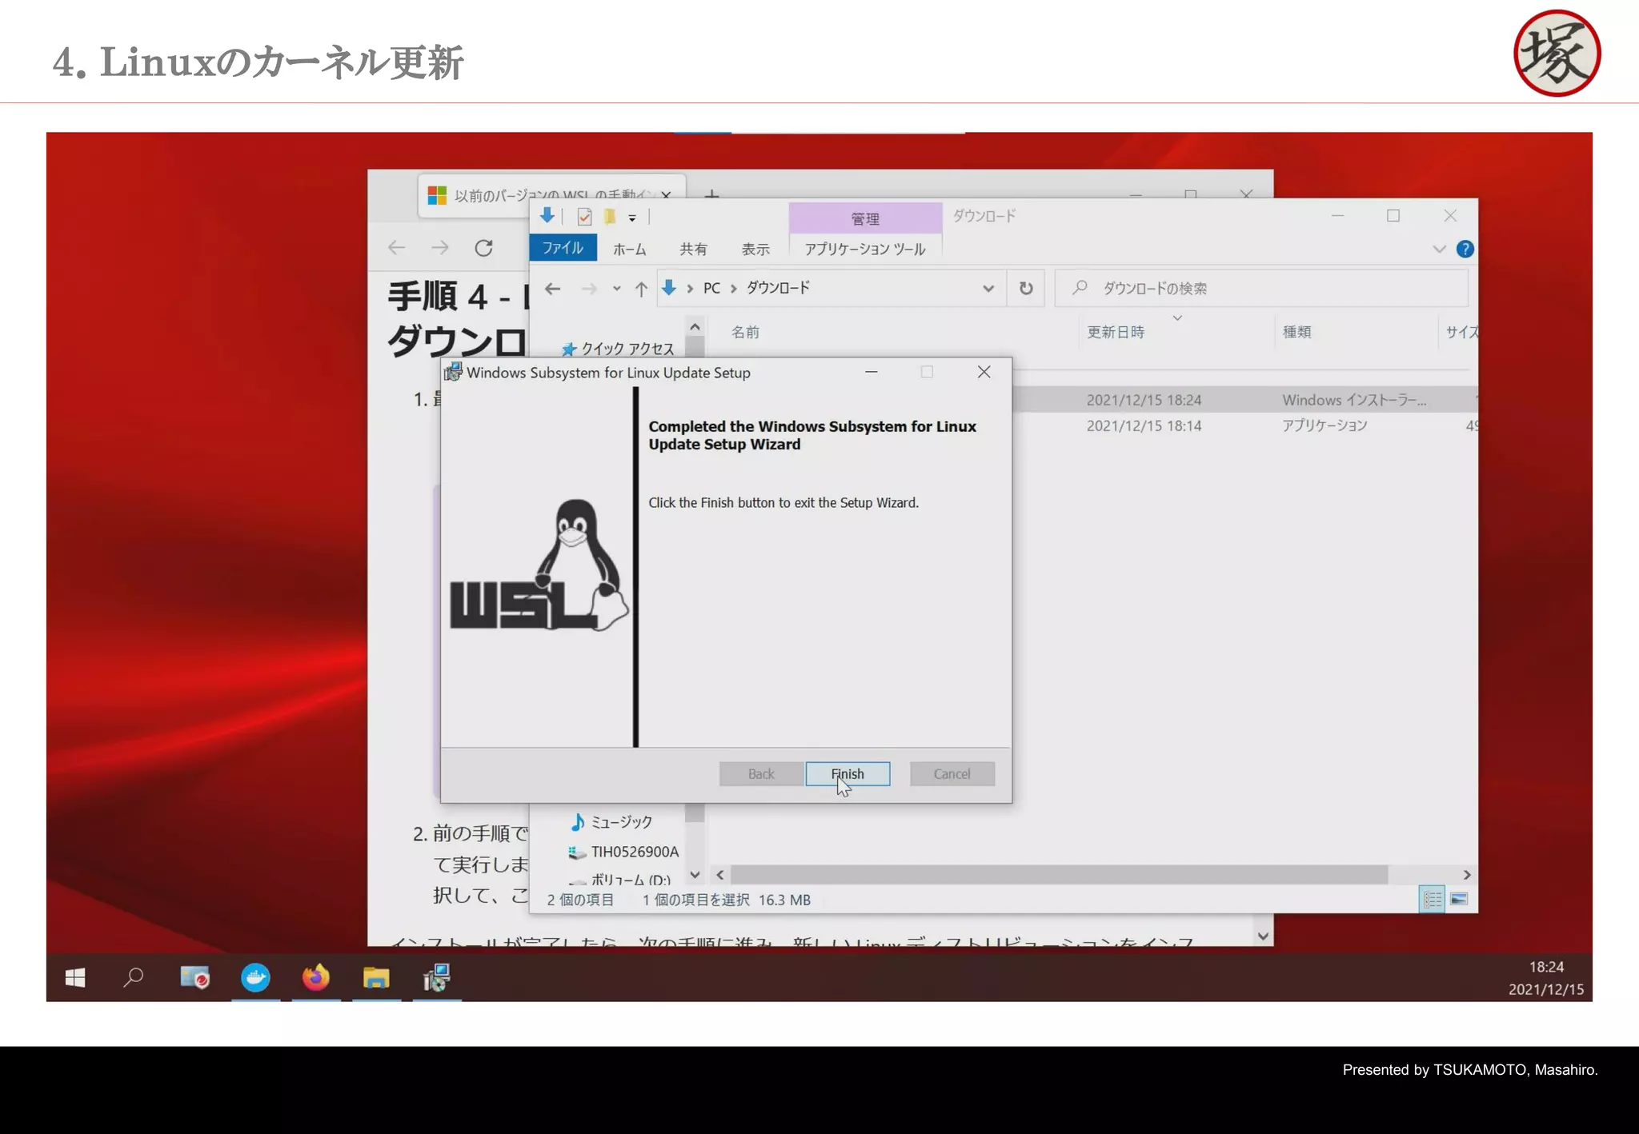Viewport: 1639px width, 1134px height.
Task: Open Explorer help question mark icon
Action: (x=1465, y=249)
